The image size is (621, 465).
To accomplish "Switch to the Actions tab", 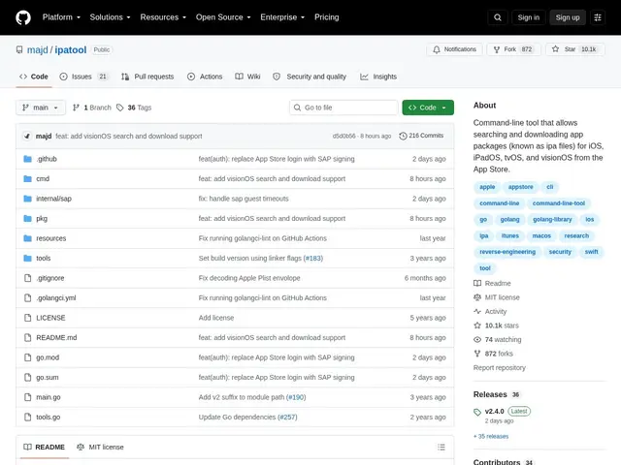I will pos(205,77).
